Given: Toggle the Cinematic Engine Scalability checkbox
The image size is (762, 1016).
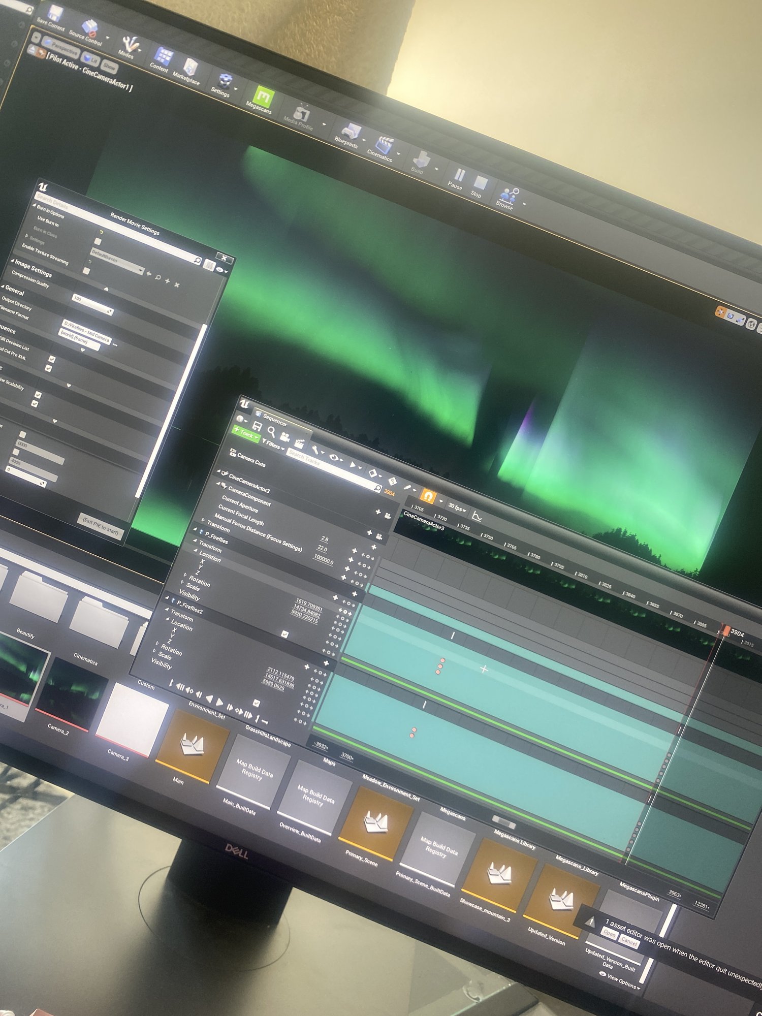Looking at the screenshot, I should pos(38,394).
